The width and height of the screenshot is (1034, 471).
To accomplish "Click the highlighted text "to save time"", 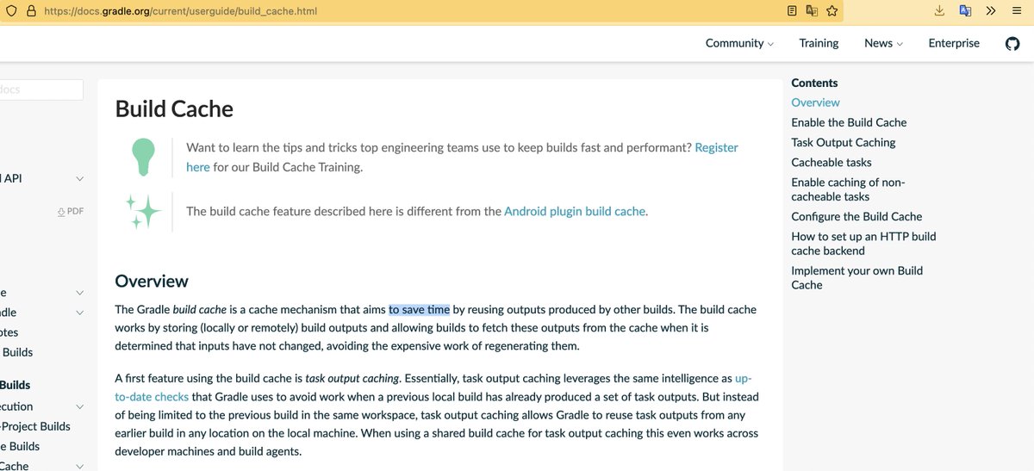I will pos(419,309).
